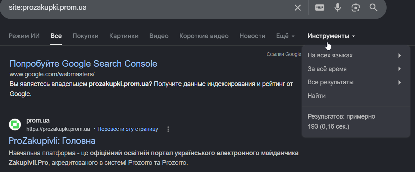Open the Видео tab
The width and height of the screenshot is (415, 172).
(159, 36)
